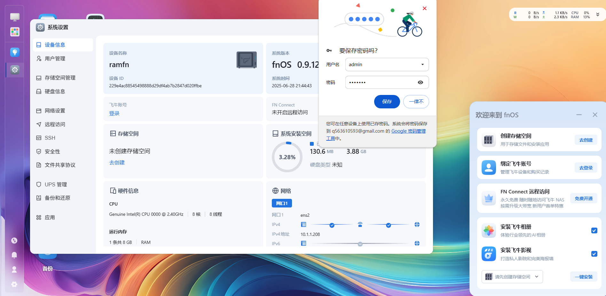Open SSH settings in sidebar
Screen dimensions: 606x296
[63, 138]
